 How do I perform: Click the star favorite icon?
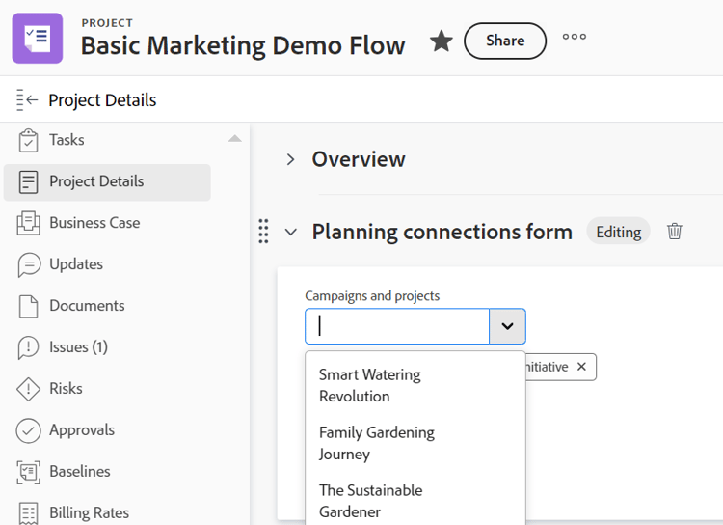tap(442, 41)
